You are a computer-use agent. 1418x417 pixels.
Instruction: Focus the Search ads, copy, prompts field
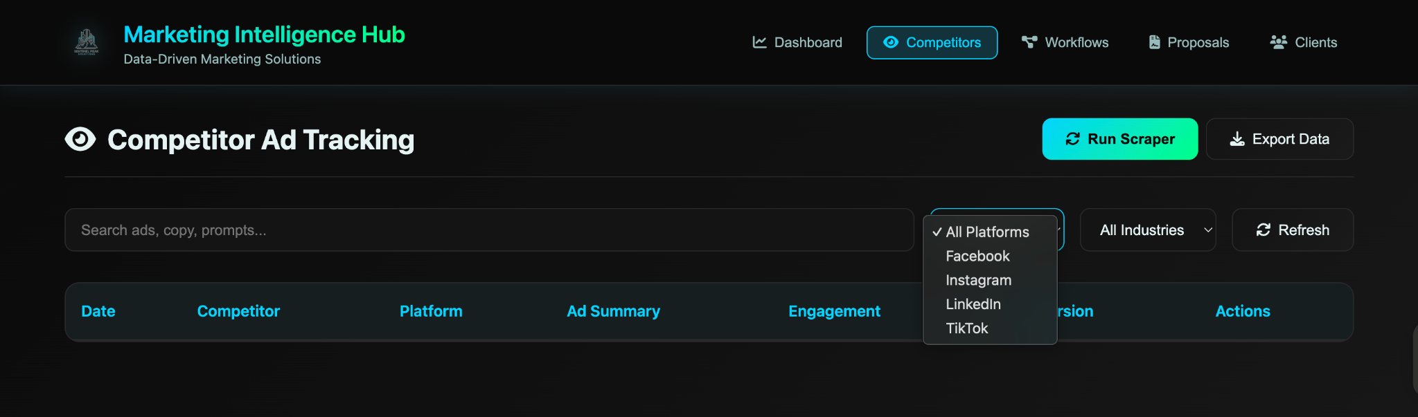488,230
